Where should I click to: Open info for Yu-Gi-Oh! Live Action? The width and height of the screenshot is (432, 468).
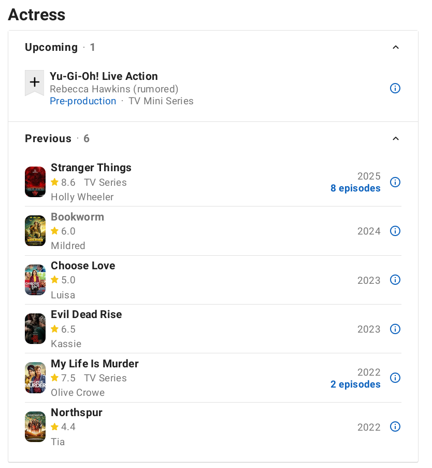pos(395,88)
